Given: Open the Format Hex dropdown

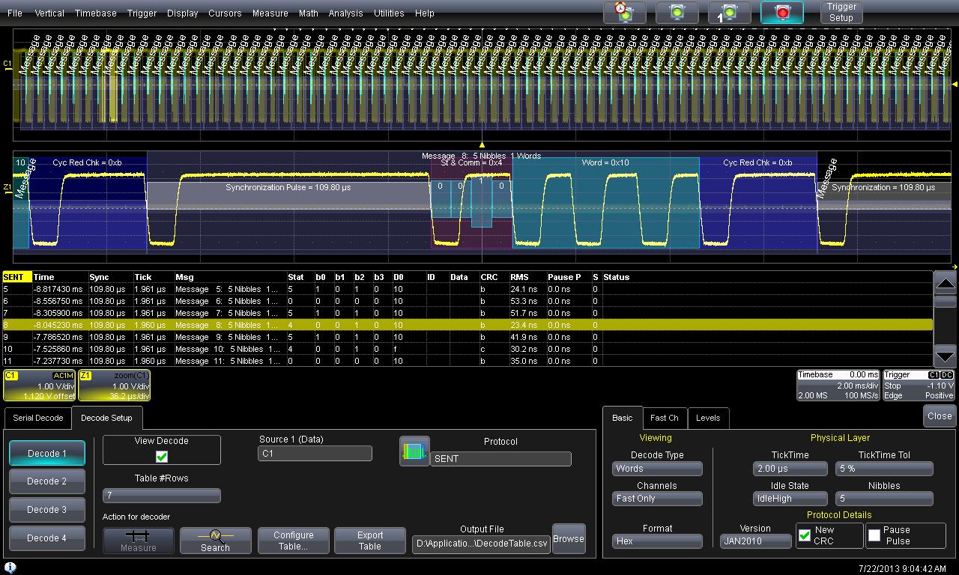Looking at the screenshot, I should click(657, 541).
